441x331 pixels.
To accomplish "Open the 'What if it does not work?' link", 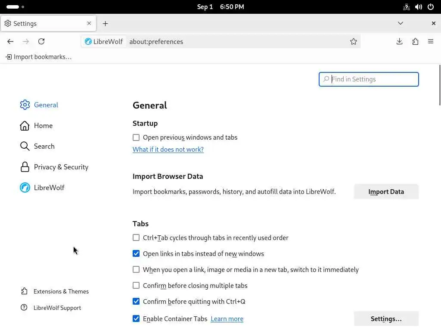I will tap(168, 150).
